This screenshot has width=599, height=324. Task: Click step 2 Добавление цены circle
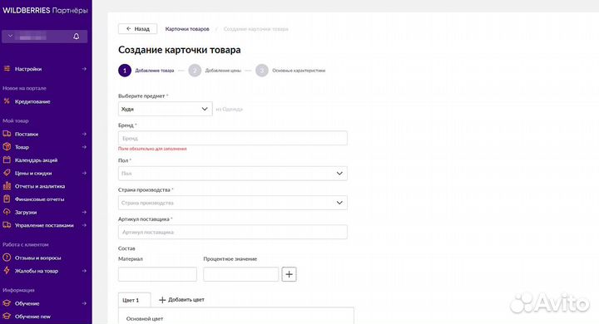pos(195,71)
